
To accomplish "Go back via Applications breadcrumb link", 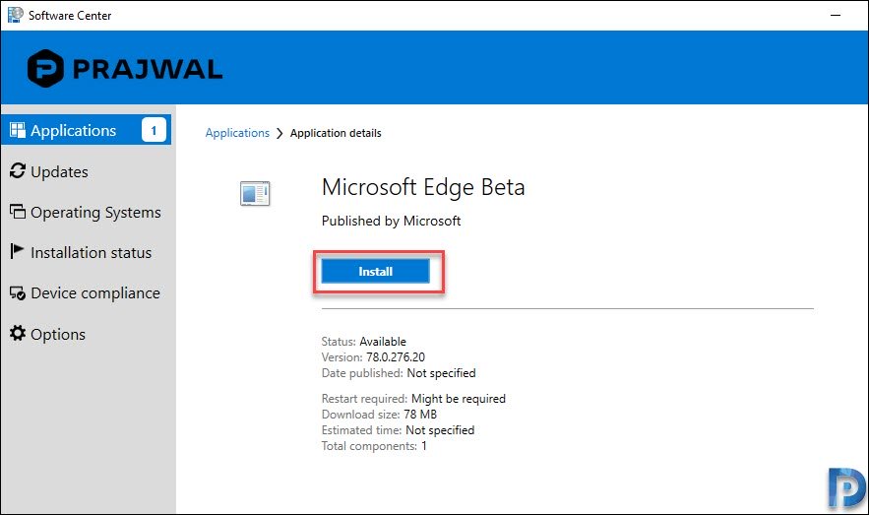I will pyautogui.click(x=237, y=133).
